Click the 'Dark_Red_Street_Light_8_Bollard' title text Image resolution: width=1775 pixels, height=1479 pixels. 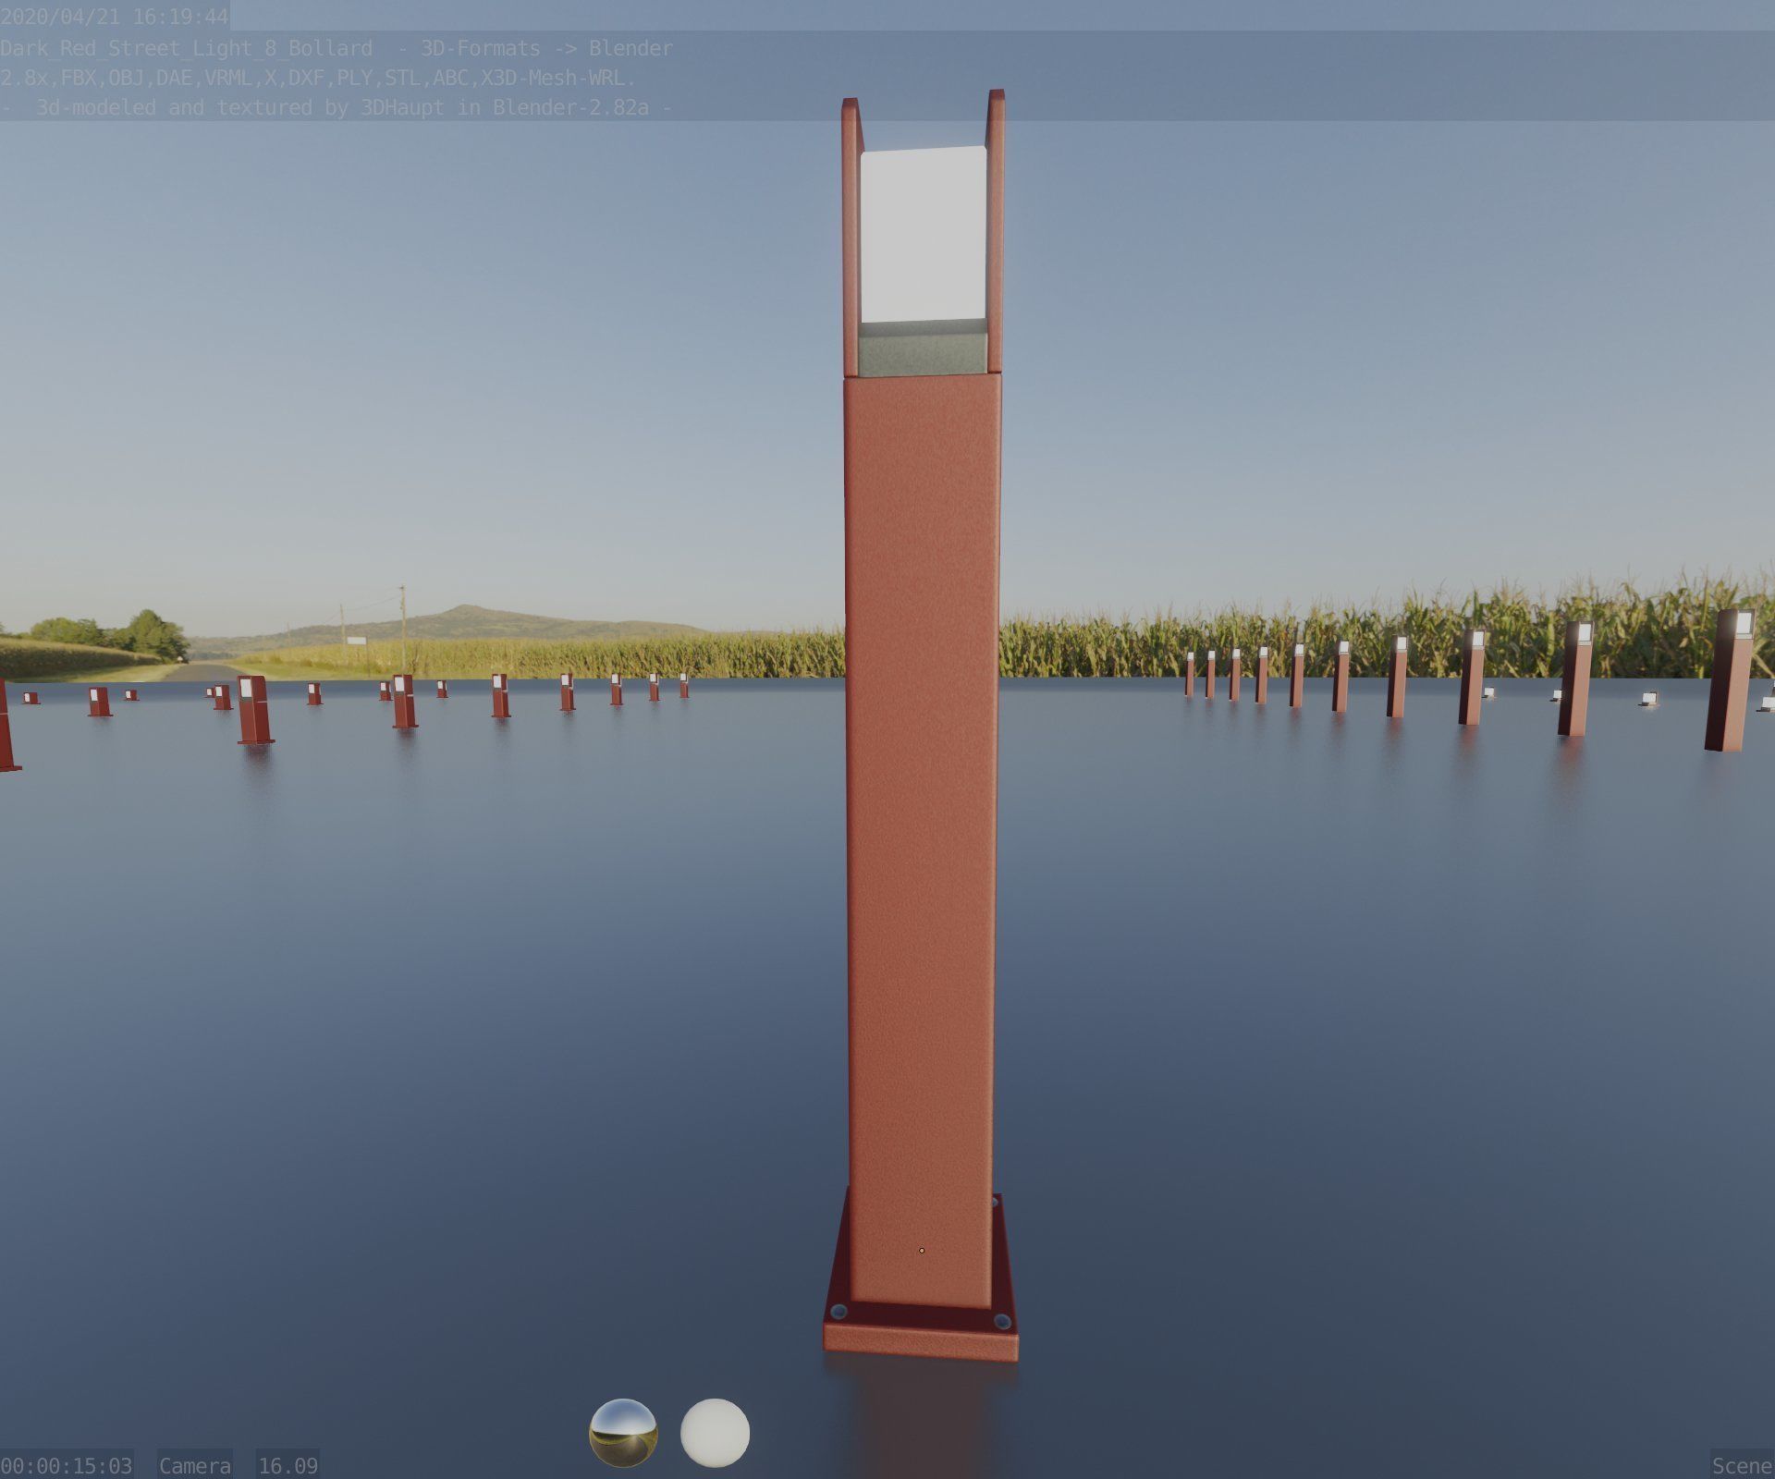pos(186,48)
